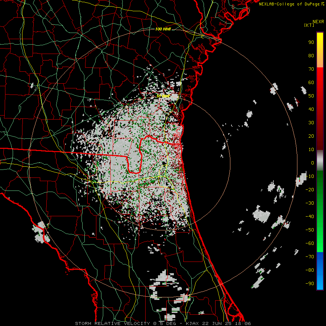Click the blue bottom segment of velocity color bar
The image size is (326, 326).
click(320, 271)
